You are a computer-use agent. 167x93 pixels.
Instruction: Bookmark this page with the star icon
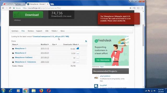click(130, 8)
